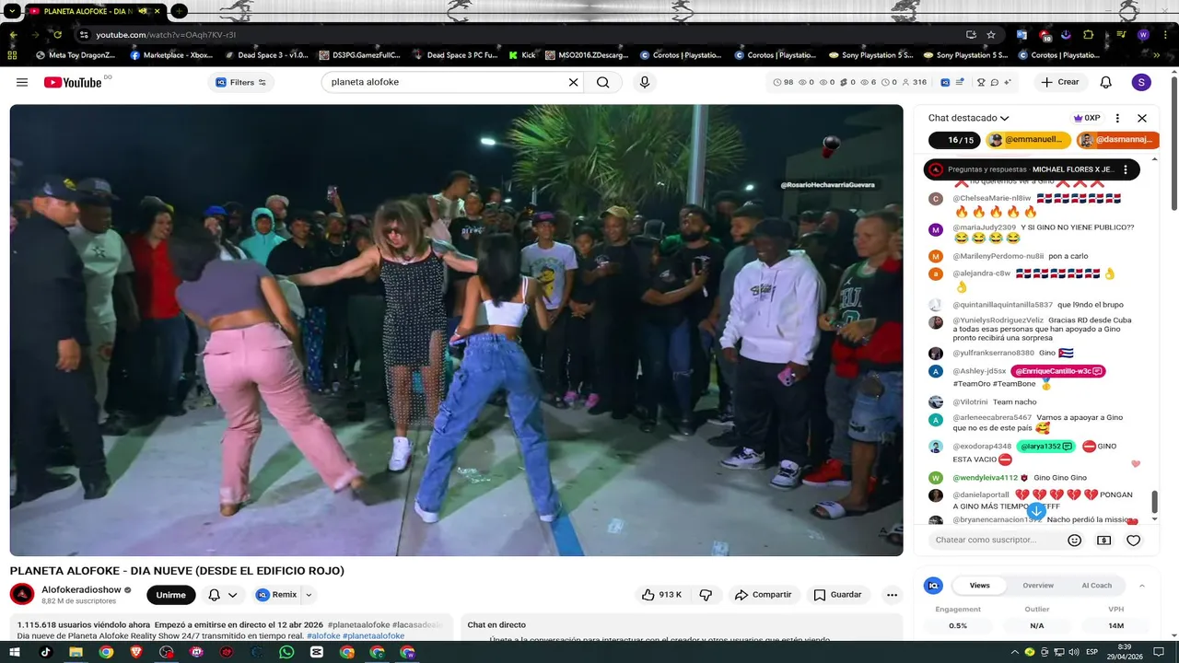The height and width of the screenshot is (663, 1179).
Task: Go to the YouTube home logo
Action: coord(73,82)
